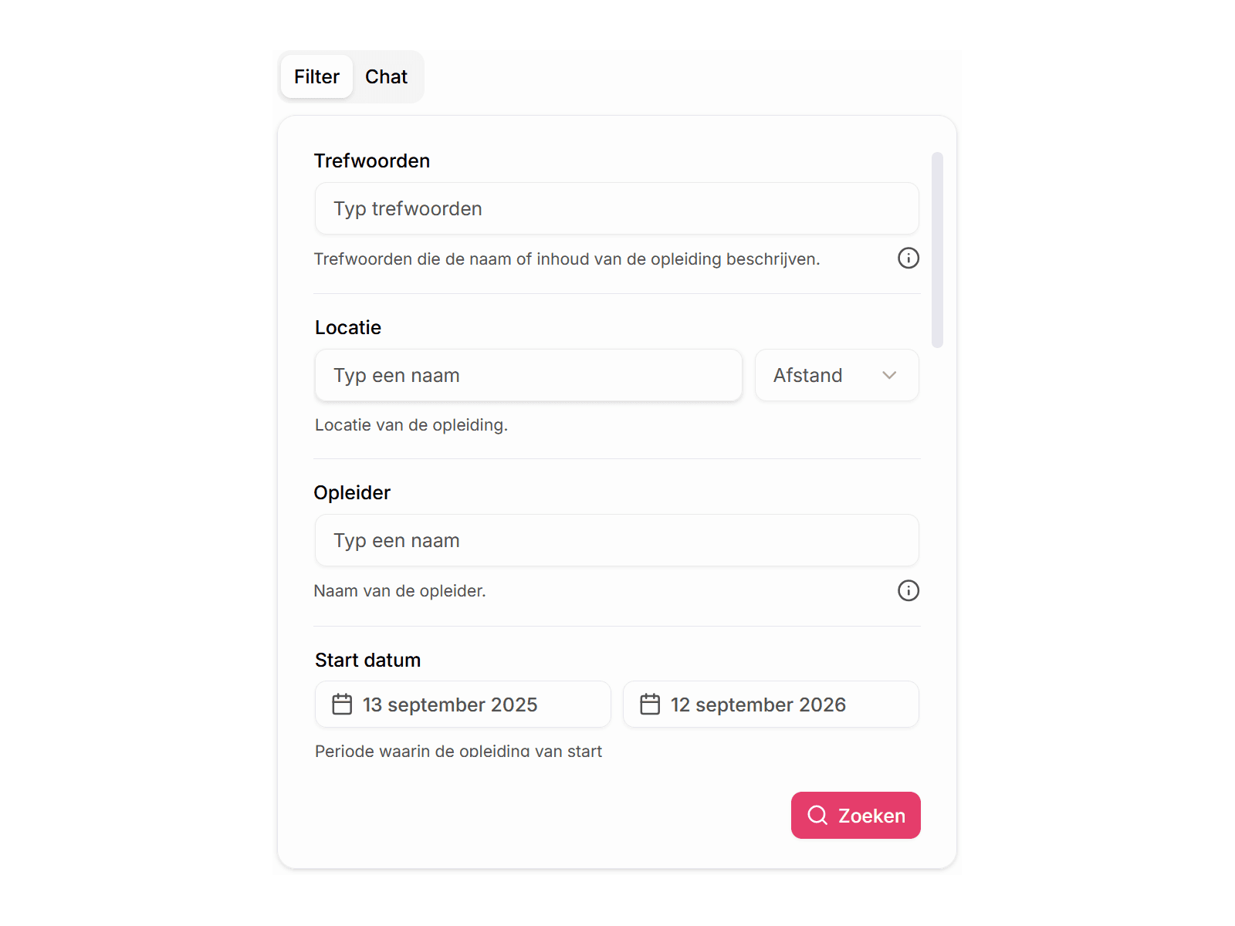Click the vertical scrollbar of filter panel
This screenshot has height=926, width=1235.
click(937, 250)
